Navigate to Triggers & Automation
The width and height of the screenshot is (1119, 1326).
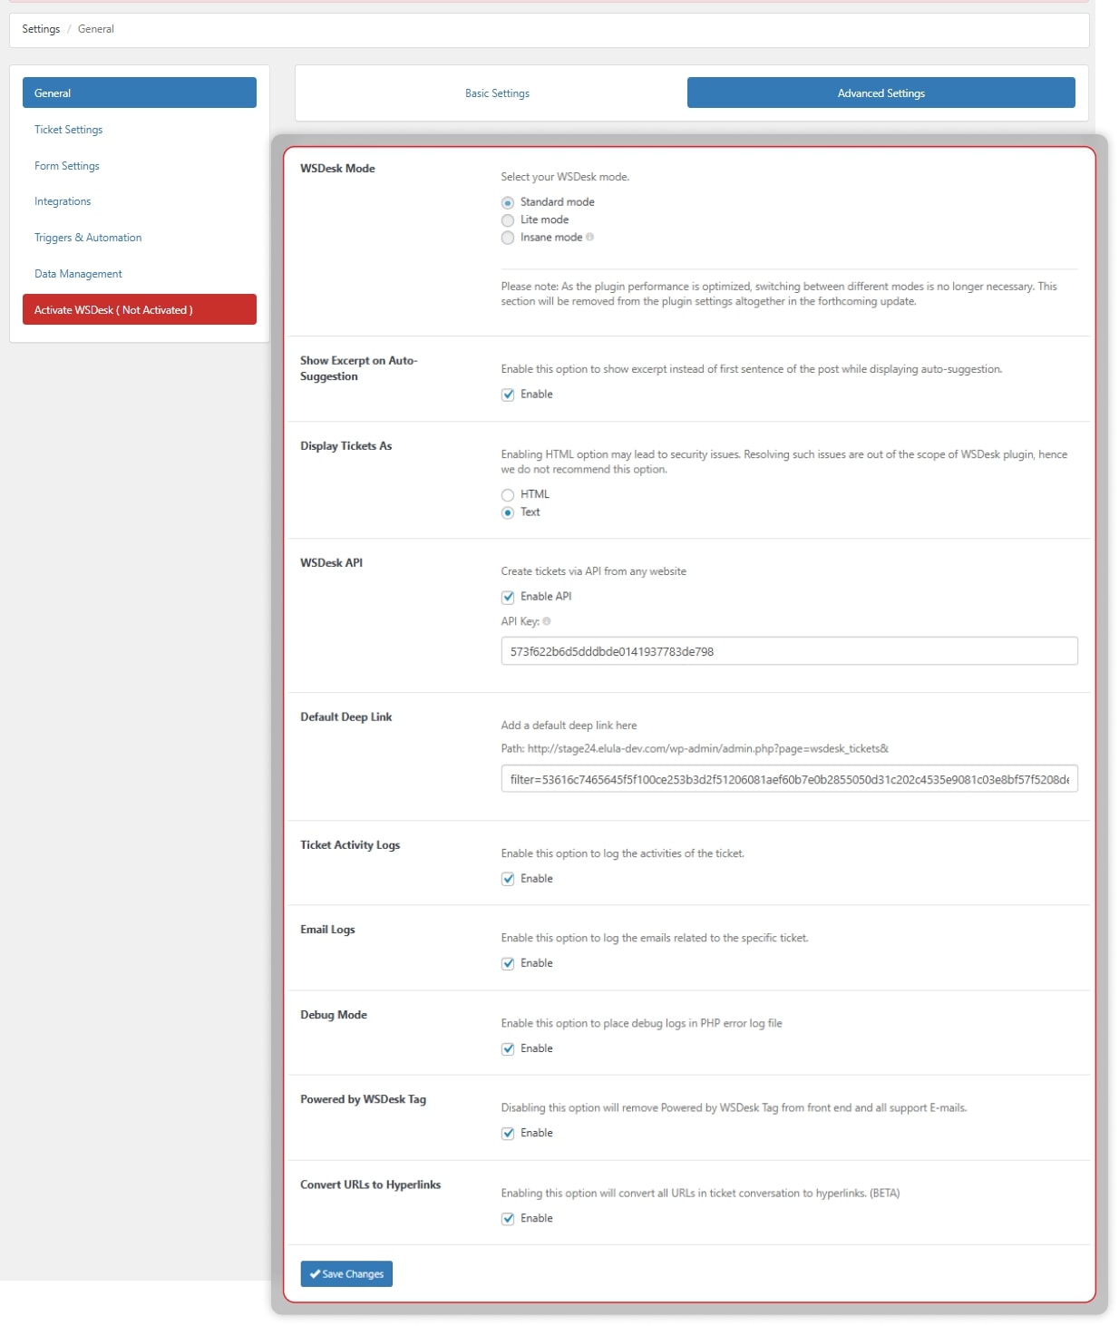87,237
